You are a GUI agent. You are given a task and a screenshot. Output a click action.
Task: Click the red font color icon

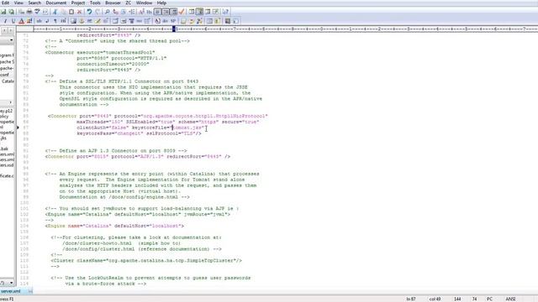[22, 21]
